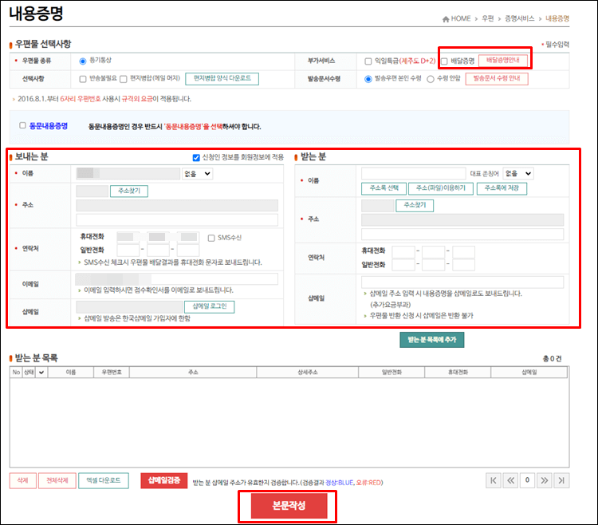Open the 상태 column dropdown arrow
598x525 pixels.
click(41, 373)
